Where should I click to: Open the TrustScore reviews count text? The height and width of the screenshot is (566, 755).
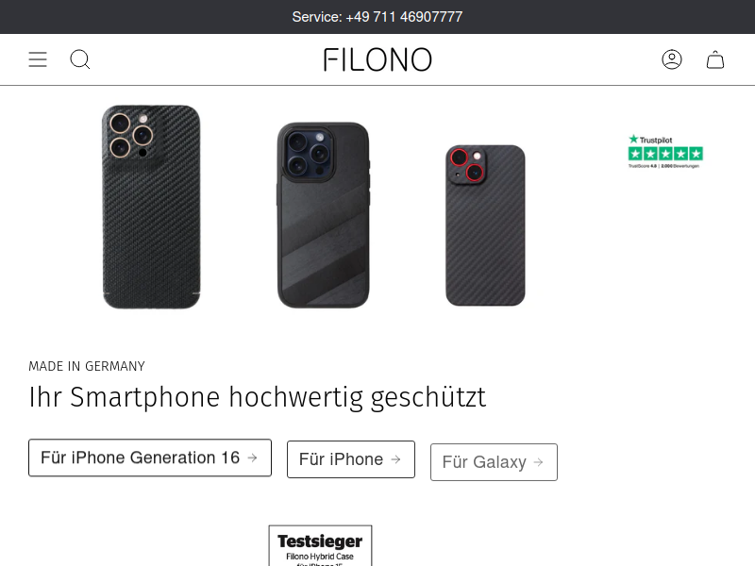click(x=663, y=166)
